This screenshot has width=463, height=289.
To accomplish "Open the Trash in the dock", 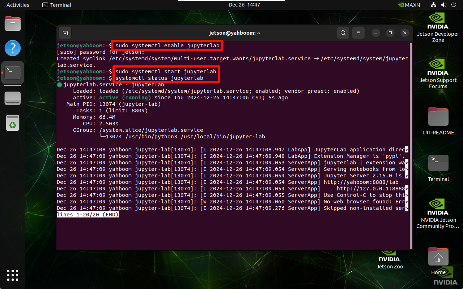I will pos(13,122).
